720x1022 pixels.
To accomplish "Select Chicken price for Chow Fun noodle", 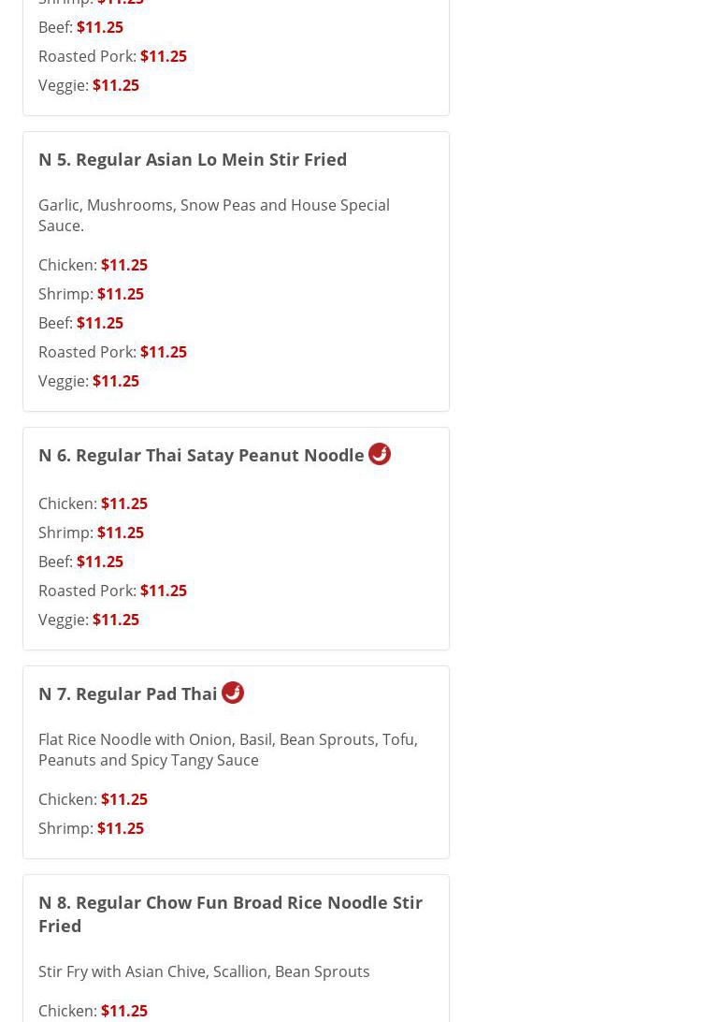I will click(123, 1011).
